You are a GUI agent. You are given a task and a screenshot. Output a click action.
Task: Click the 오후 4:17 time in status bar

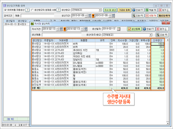point(23,125)
